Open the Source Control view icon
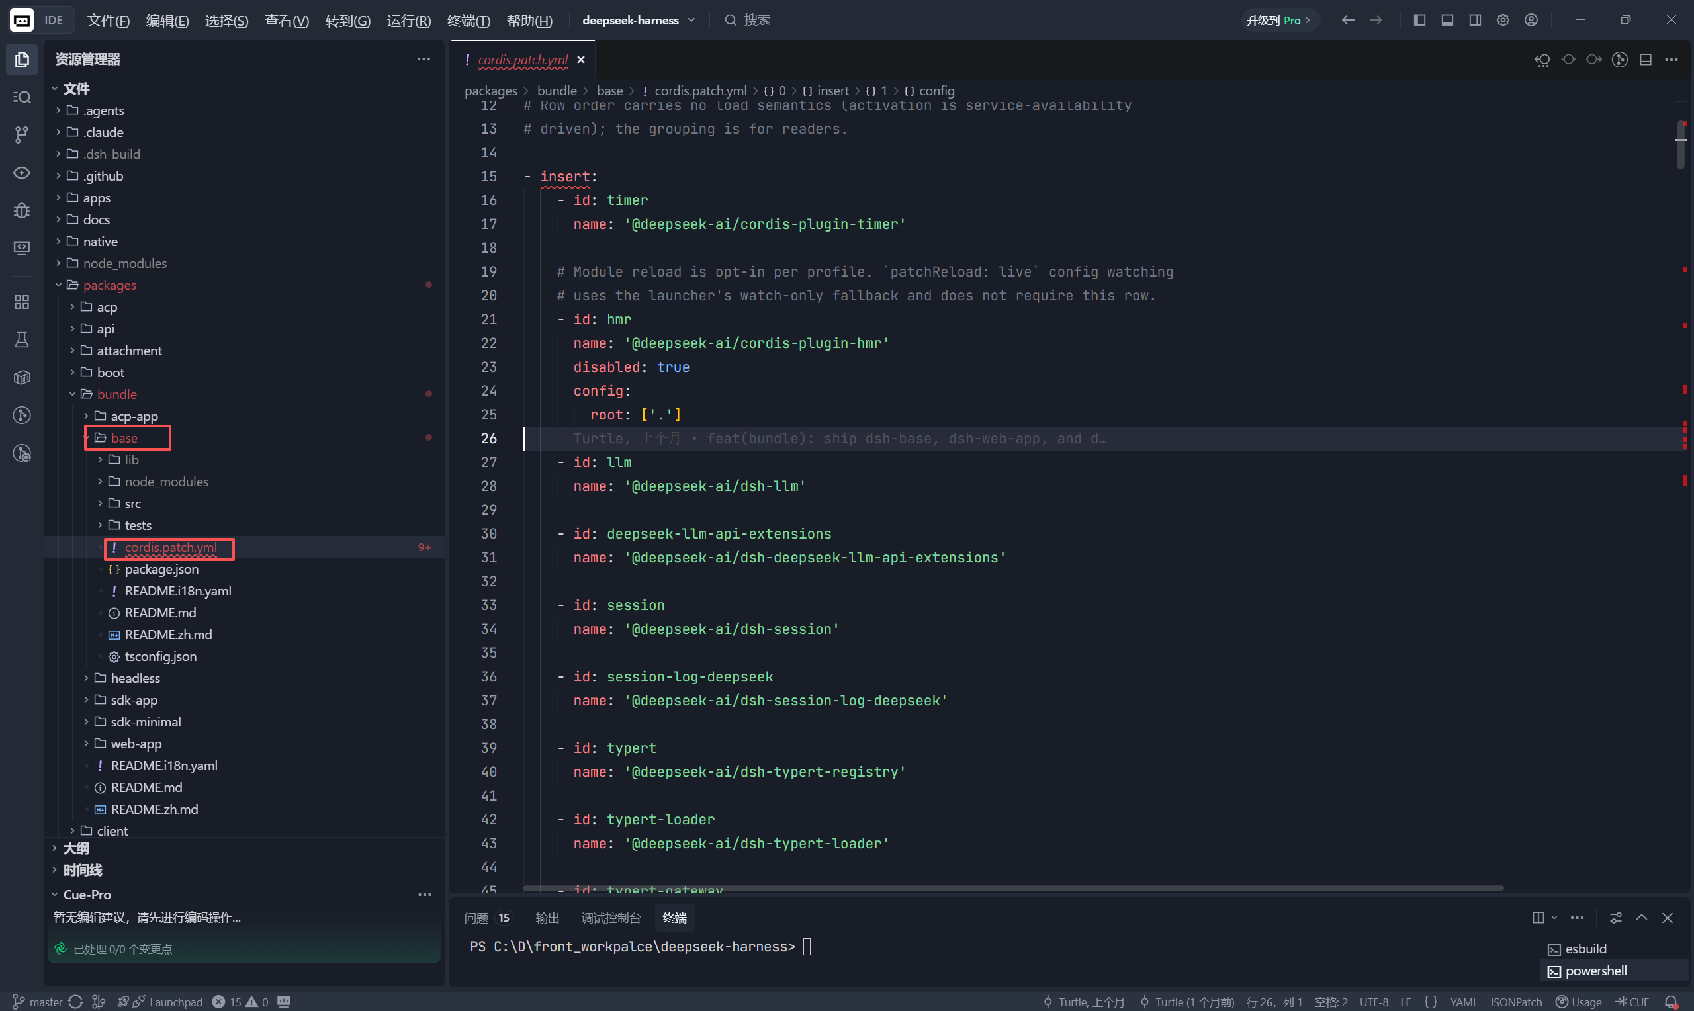 [x=22, y=135]
